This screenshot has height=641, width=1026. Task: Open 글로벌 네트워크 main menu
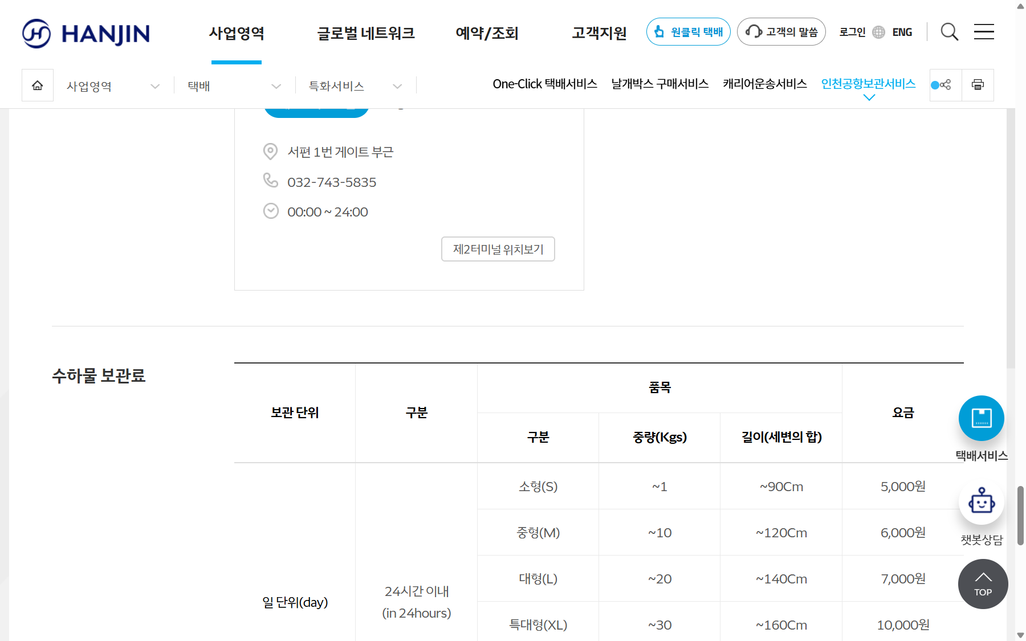(x=366, y=33)
